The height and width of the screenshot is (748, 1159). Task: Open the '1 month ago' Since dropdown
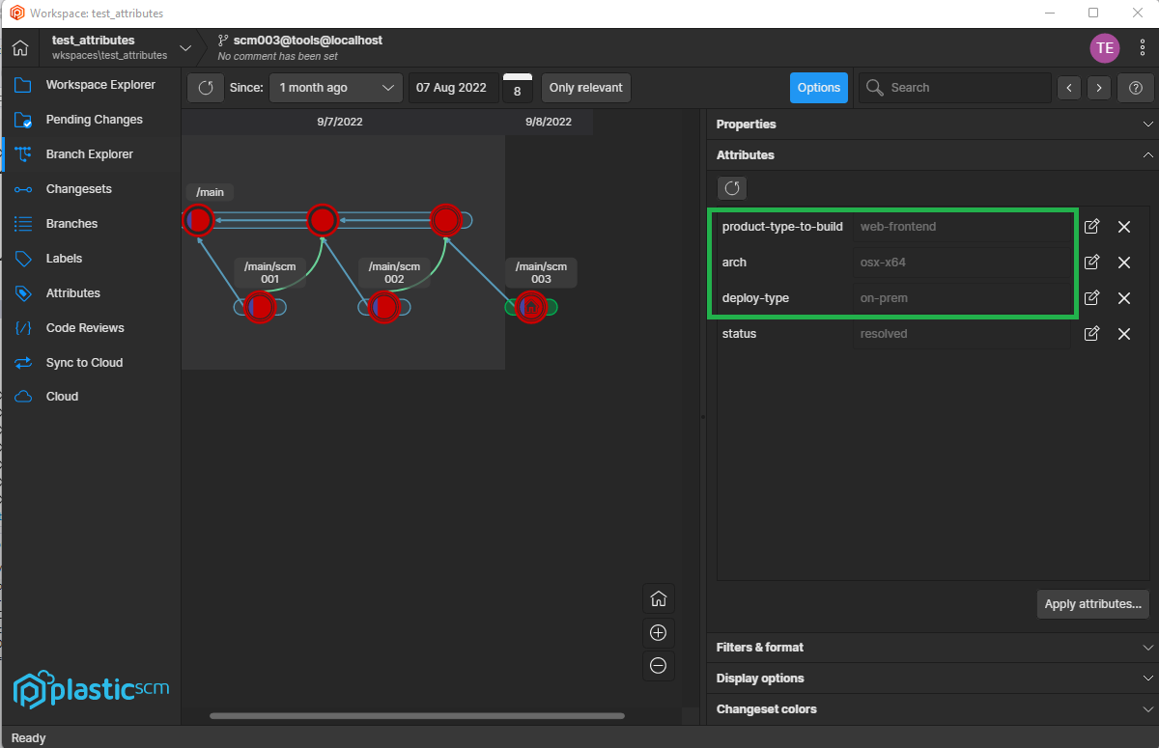click(335, 87)
